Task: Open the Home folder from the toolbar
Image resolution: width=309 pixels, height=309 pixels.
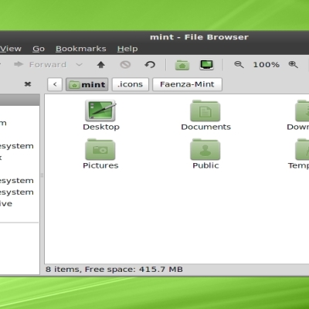Action: pyautogui.click(x=182, y=65)
